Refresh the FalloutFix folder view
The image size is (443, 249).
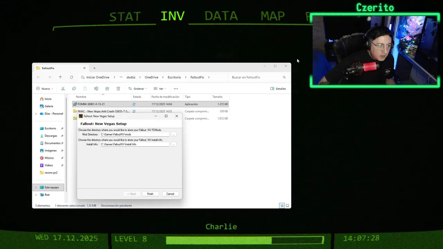click(71, 77)
